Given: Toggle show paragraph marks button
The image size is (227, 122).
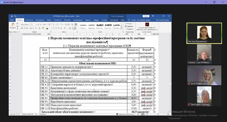Looking at the screenshot, I should (x=76, y=24).
